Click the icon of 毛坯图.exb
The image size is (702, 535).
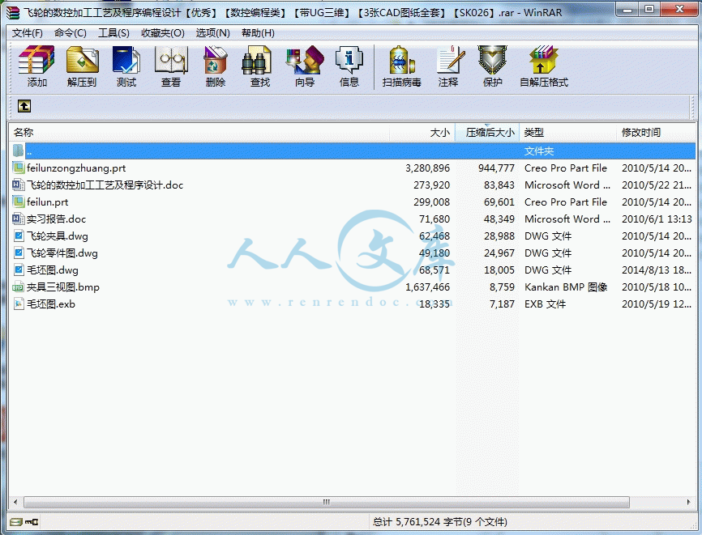click(x=19, y=304)
